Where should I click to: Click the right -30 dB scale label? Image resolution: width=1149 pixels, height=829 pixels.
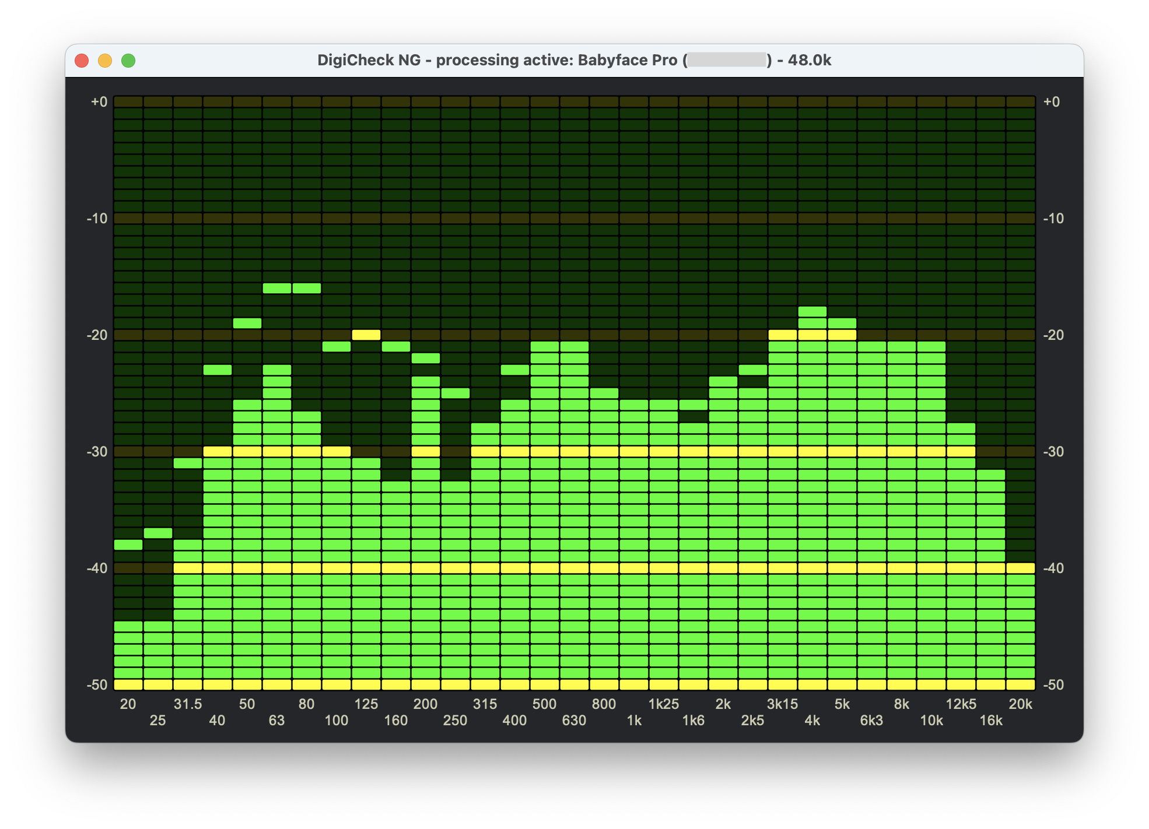[x=1053, y=452]
